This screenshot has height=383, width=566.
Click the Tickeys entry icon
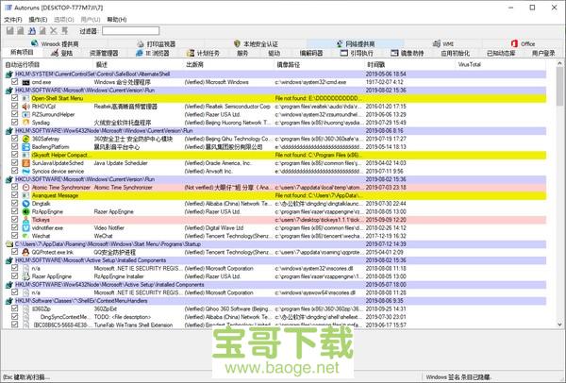[x=25, y=220]
